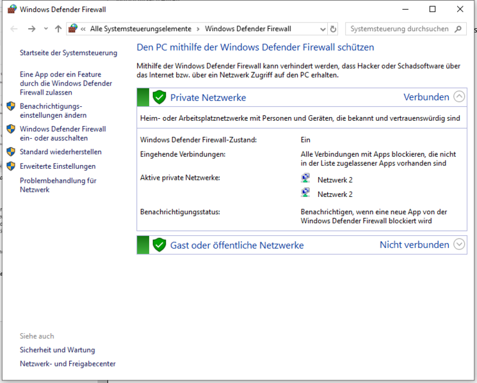
Task: Select Alle Systemsteuerungselemente breadcrumb
Action: tap(141, 29)
